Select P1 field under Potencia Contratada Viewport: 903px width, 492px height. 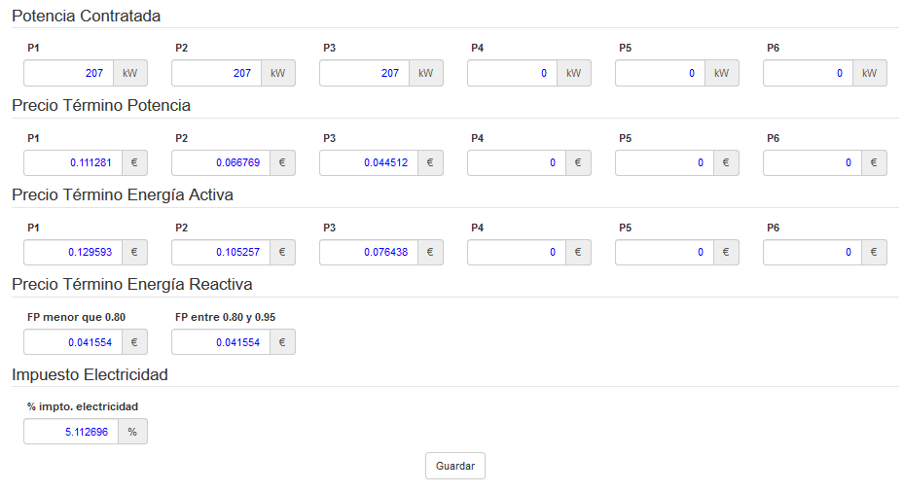pyautogui.click(x=68, y=74)
